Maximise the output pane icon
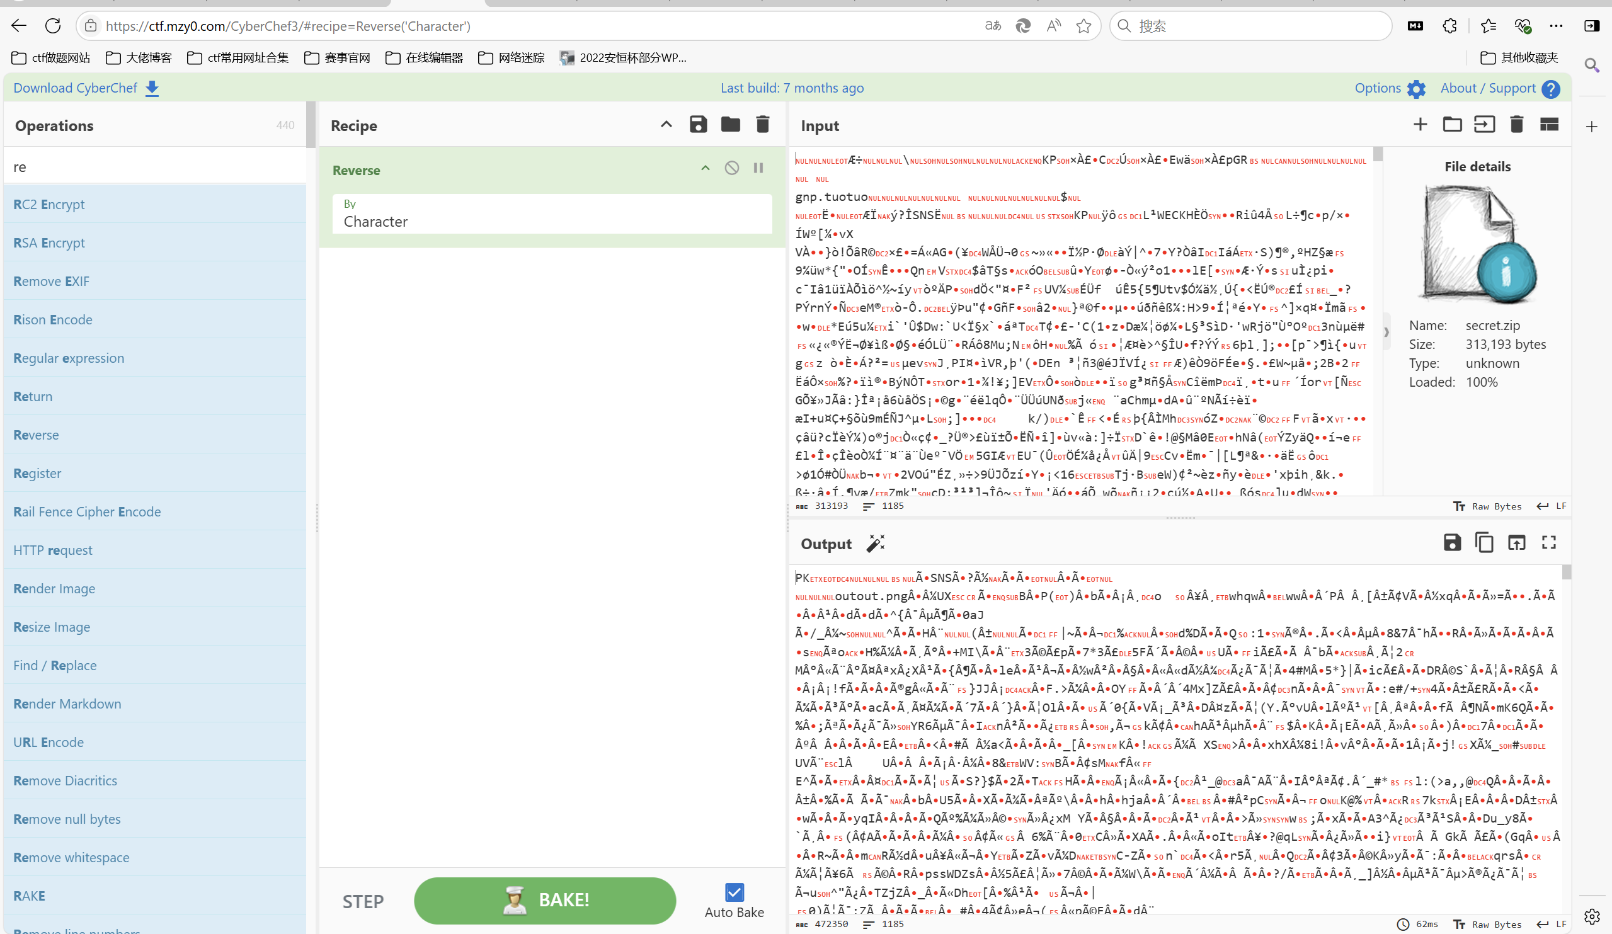Viewport: 1612px width, 934px height. click(x=1548, y=542)
